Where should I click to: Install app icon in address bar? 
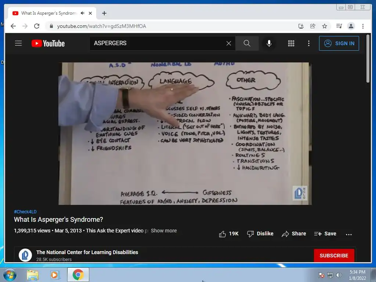pyautogui.click(x=301, y=26)
